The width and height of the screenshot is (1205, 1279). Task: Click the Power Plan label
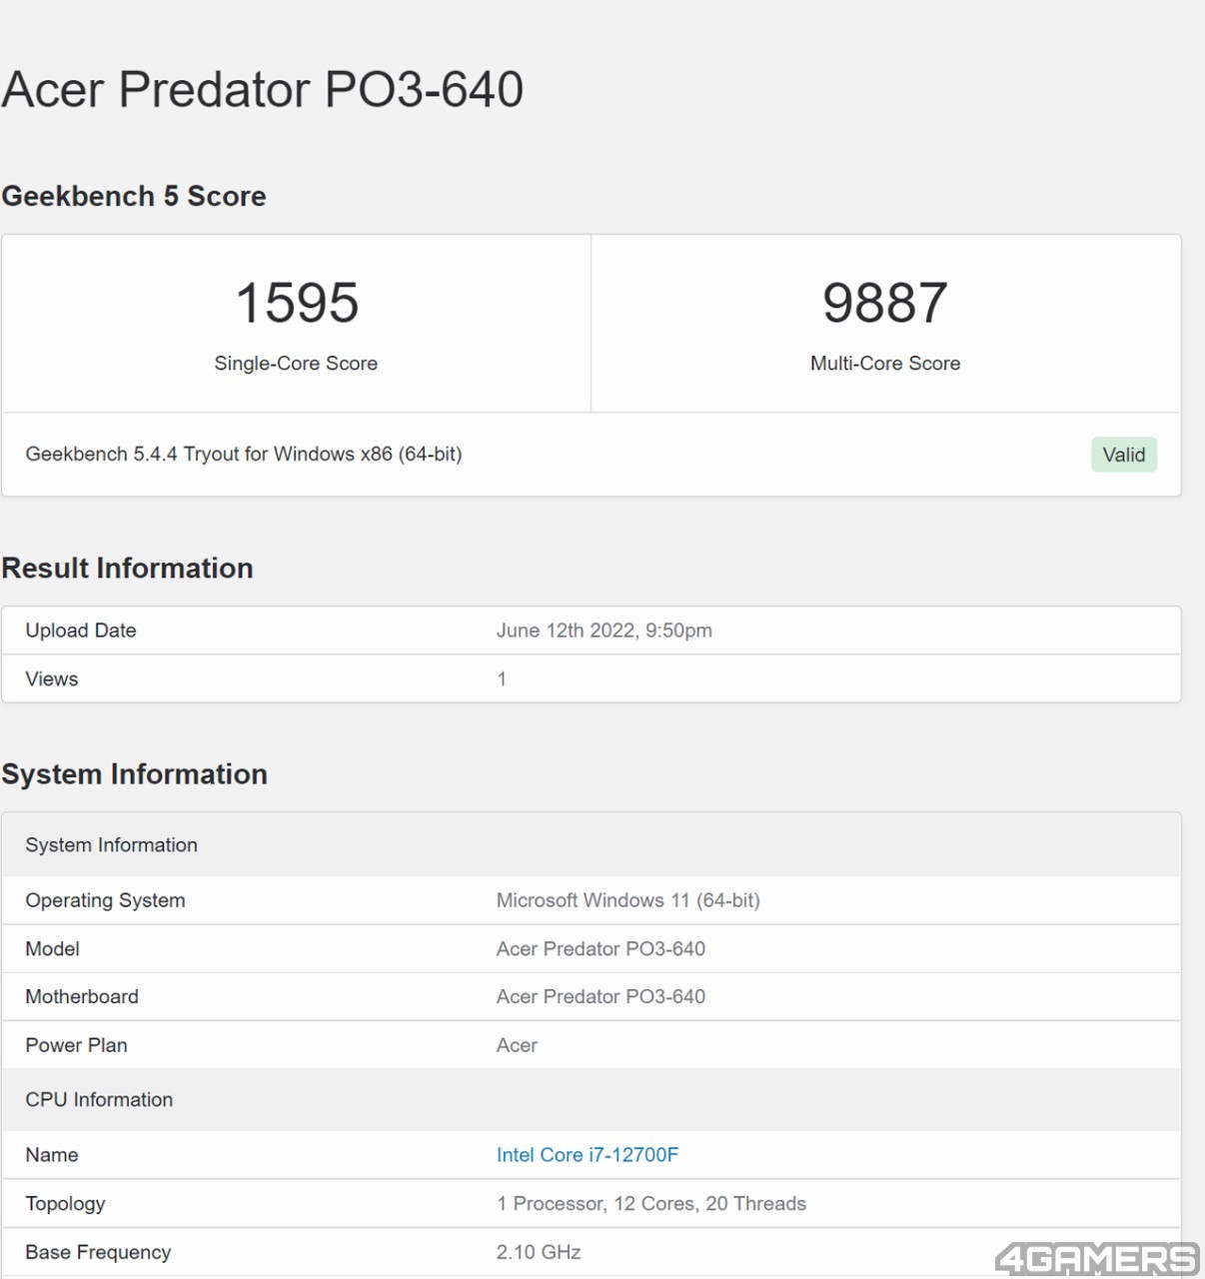pyautogui.click(x=77, y=1045)
